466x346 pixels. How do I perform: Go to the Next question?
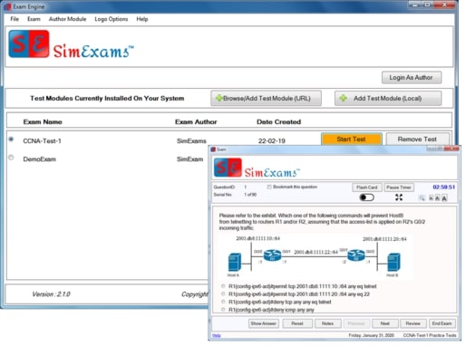click(x=385, y=323)
